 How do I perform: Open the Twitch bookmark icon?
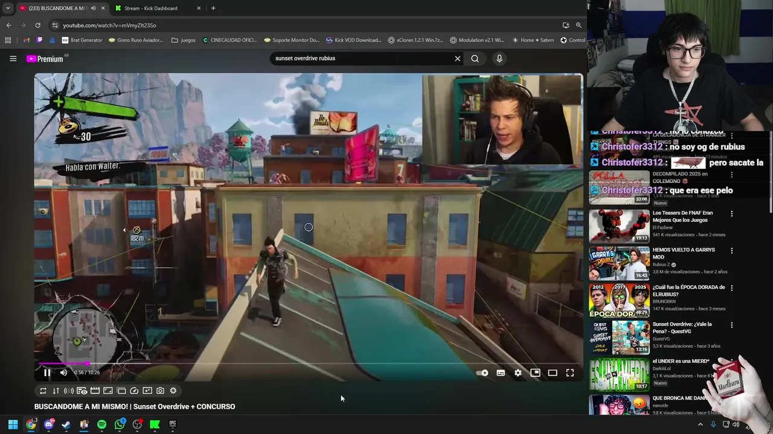click(x=40, y=40)
